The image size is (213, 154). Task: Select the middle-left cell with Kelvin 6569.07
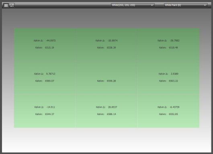pyautogui.click(x=45, y=78)
